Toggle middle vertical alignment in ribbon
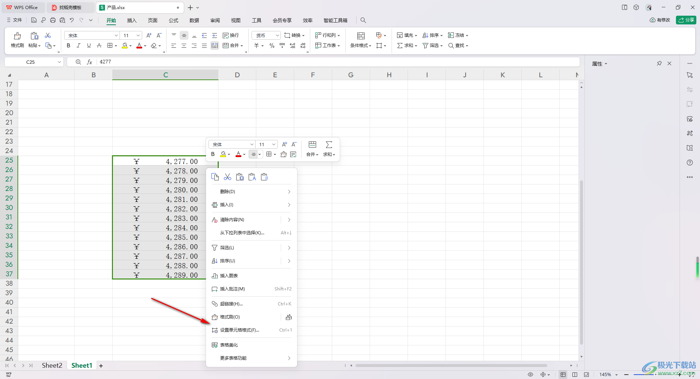This screenshot has height=379, width=700. pos(184,35)
